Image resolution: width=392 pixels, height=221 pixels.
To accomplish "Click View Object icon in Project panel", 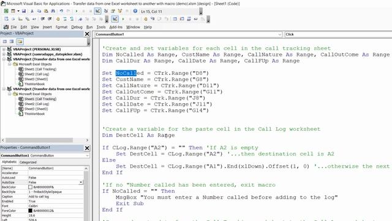I will point(12,41).
